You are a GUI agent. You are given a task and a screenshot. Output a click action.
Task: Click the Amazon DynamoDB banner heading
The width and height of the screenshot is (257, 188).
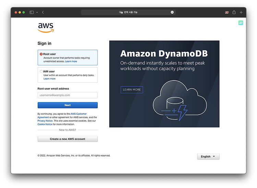(x=164, y=53)
